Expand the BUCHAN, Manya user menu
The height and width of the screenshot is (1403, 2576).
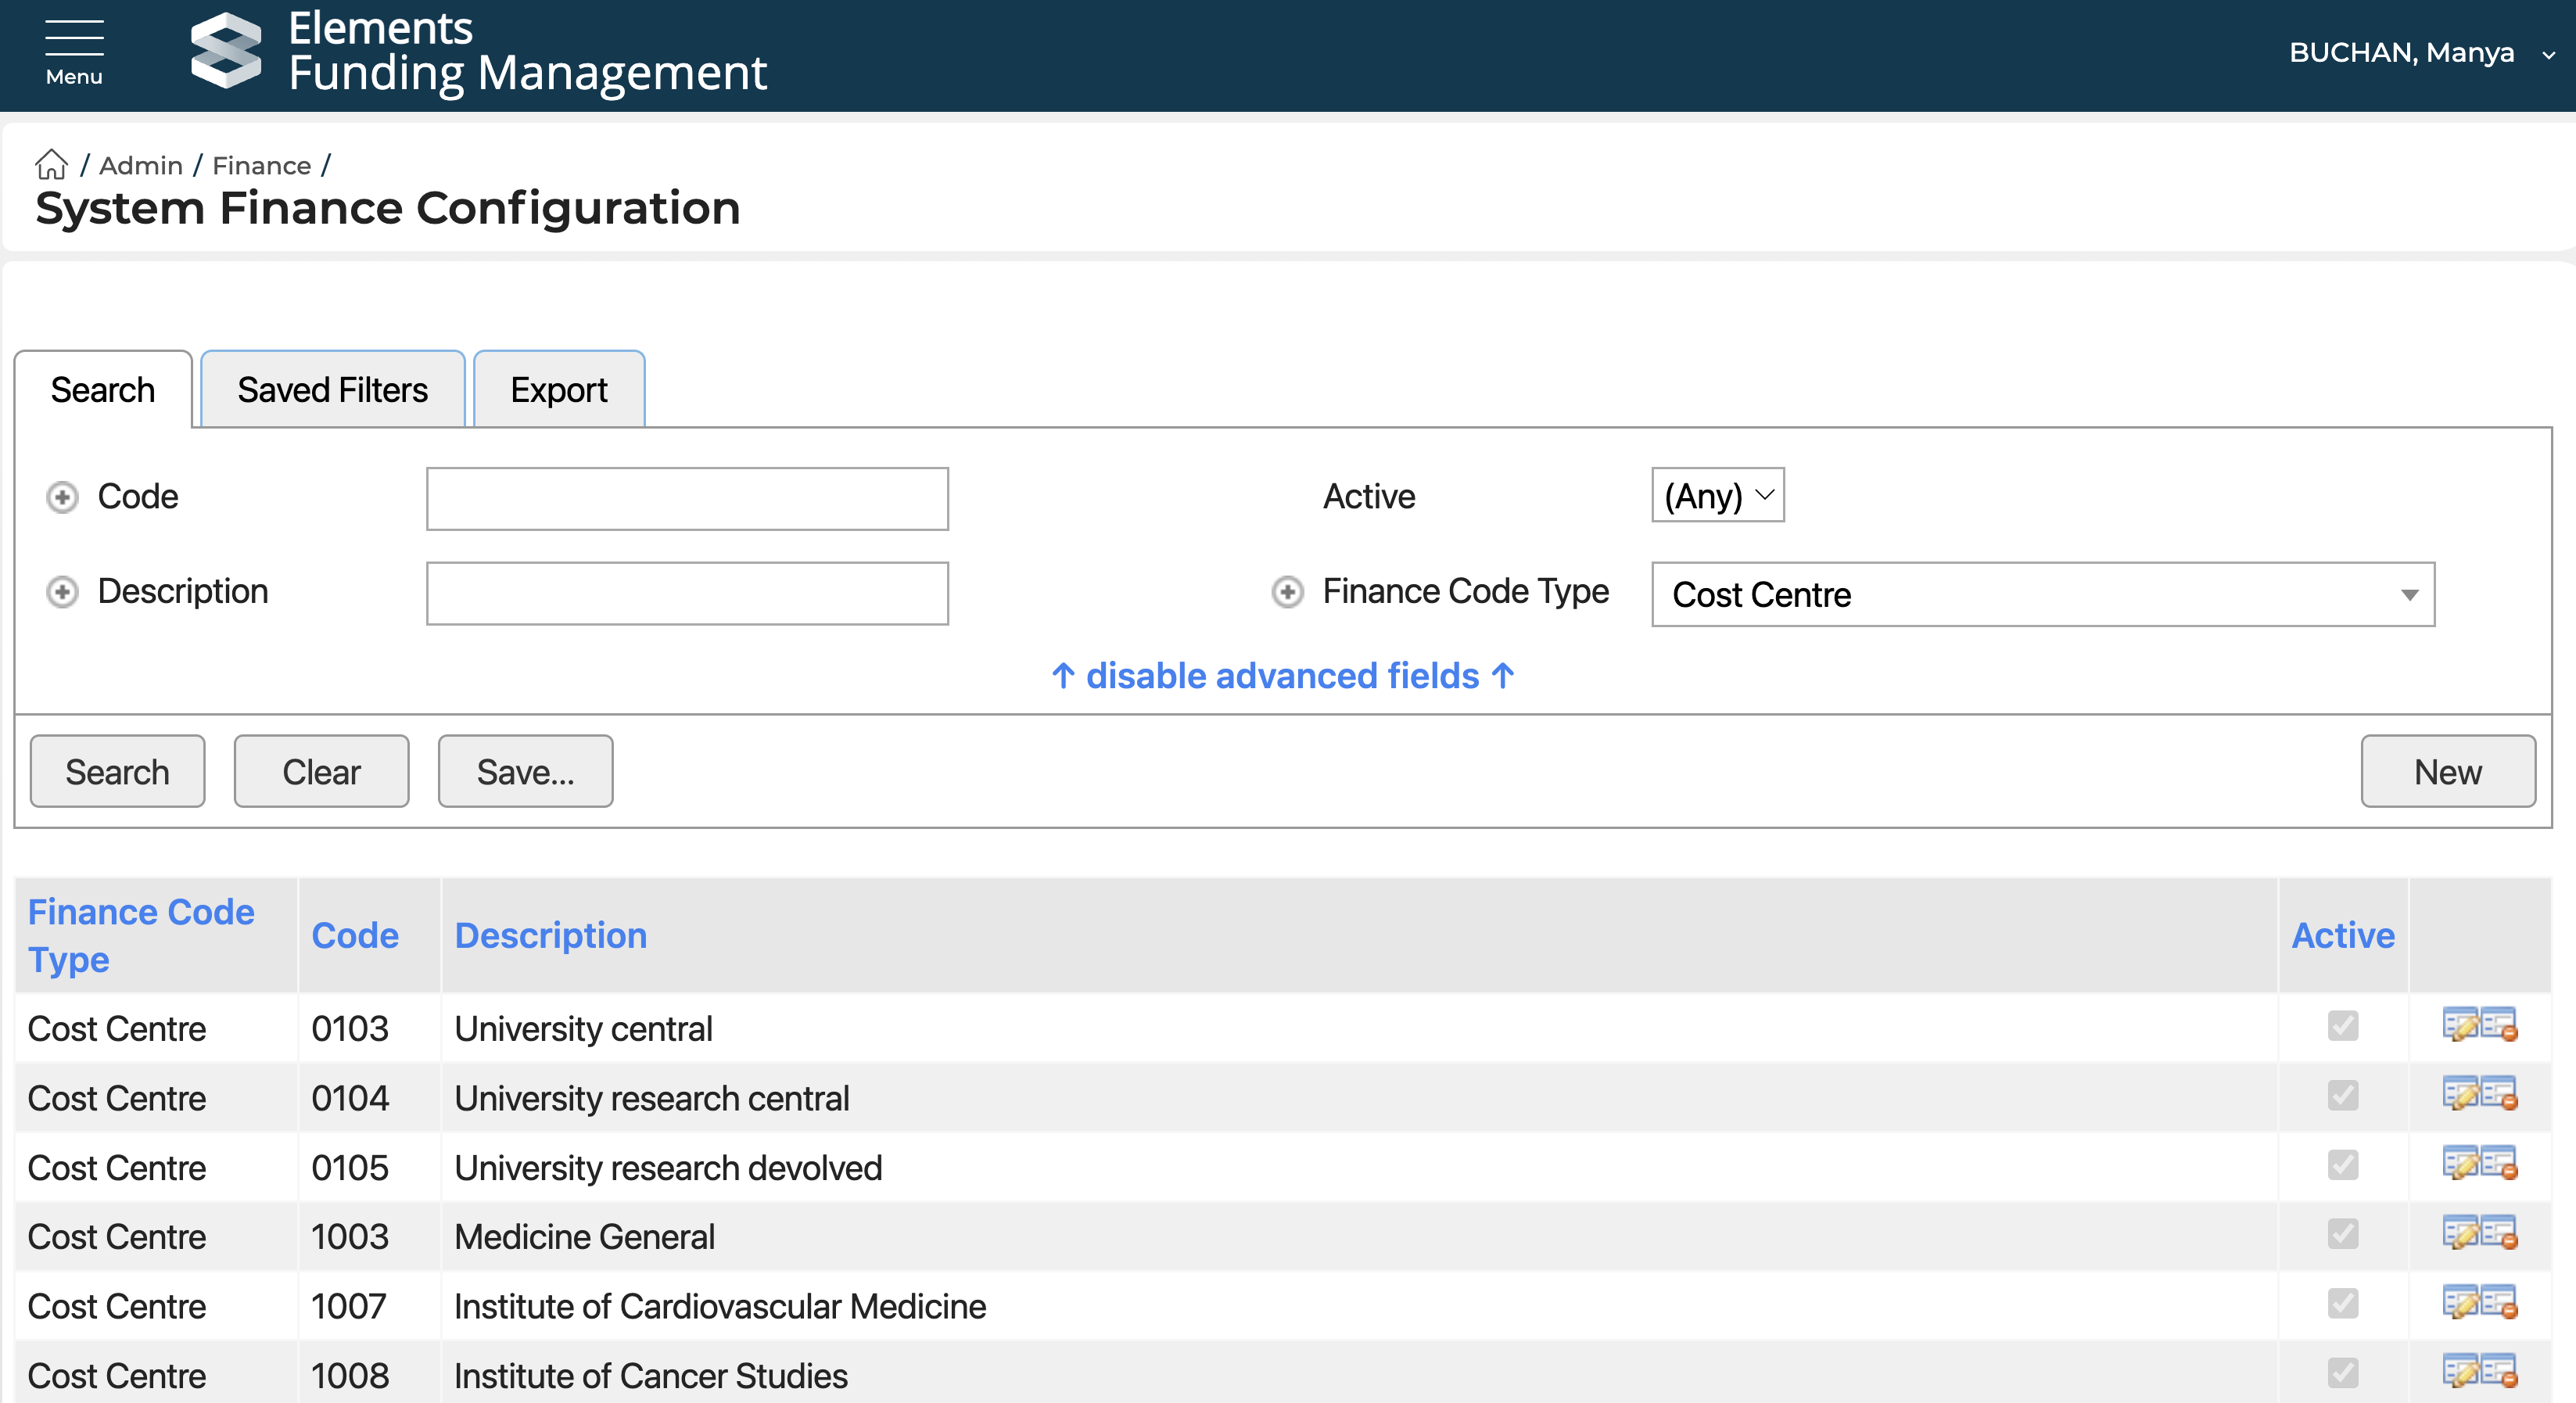[x=2420, y=53]
